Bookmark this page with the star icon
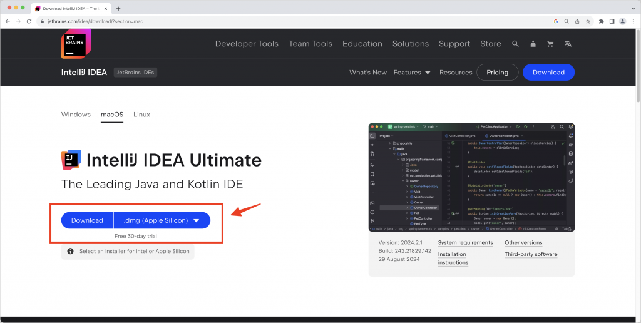 (x=588, y=21)
